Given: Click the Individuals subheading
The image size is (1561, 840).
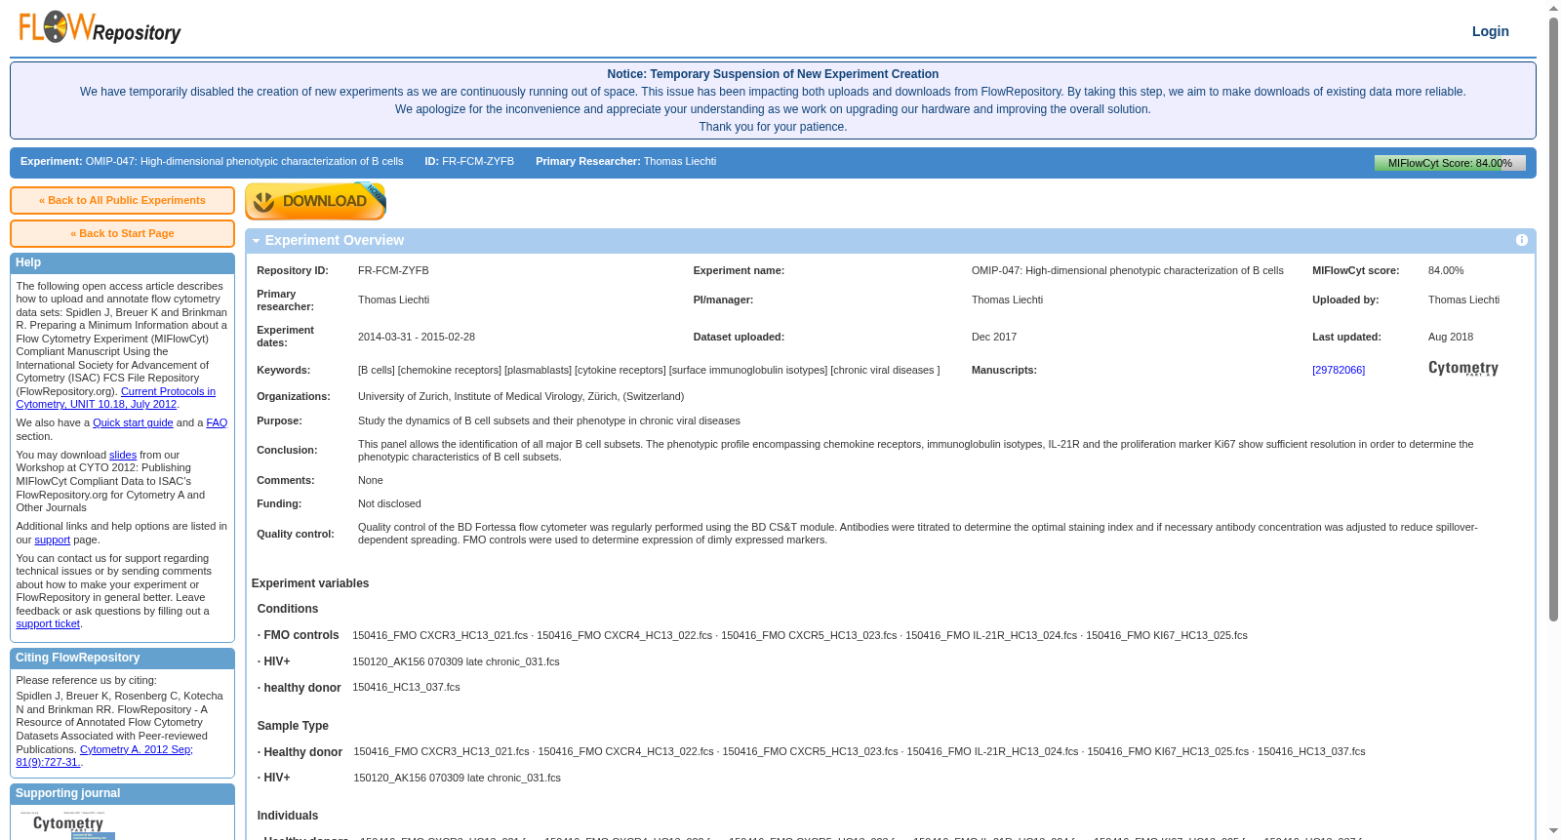Looking at the screenshot, I should [288, 816].
